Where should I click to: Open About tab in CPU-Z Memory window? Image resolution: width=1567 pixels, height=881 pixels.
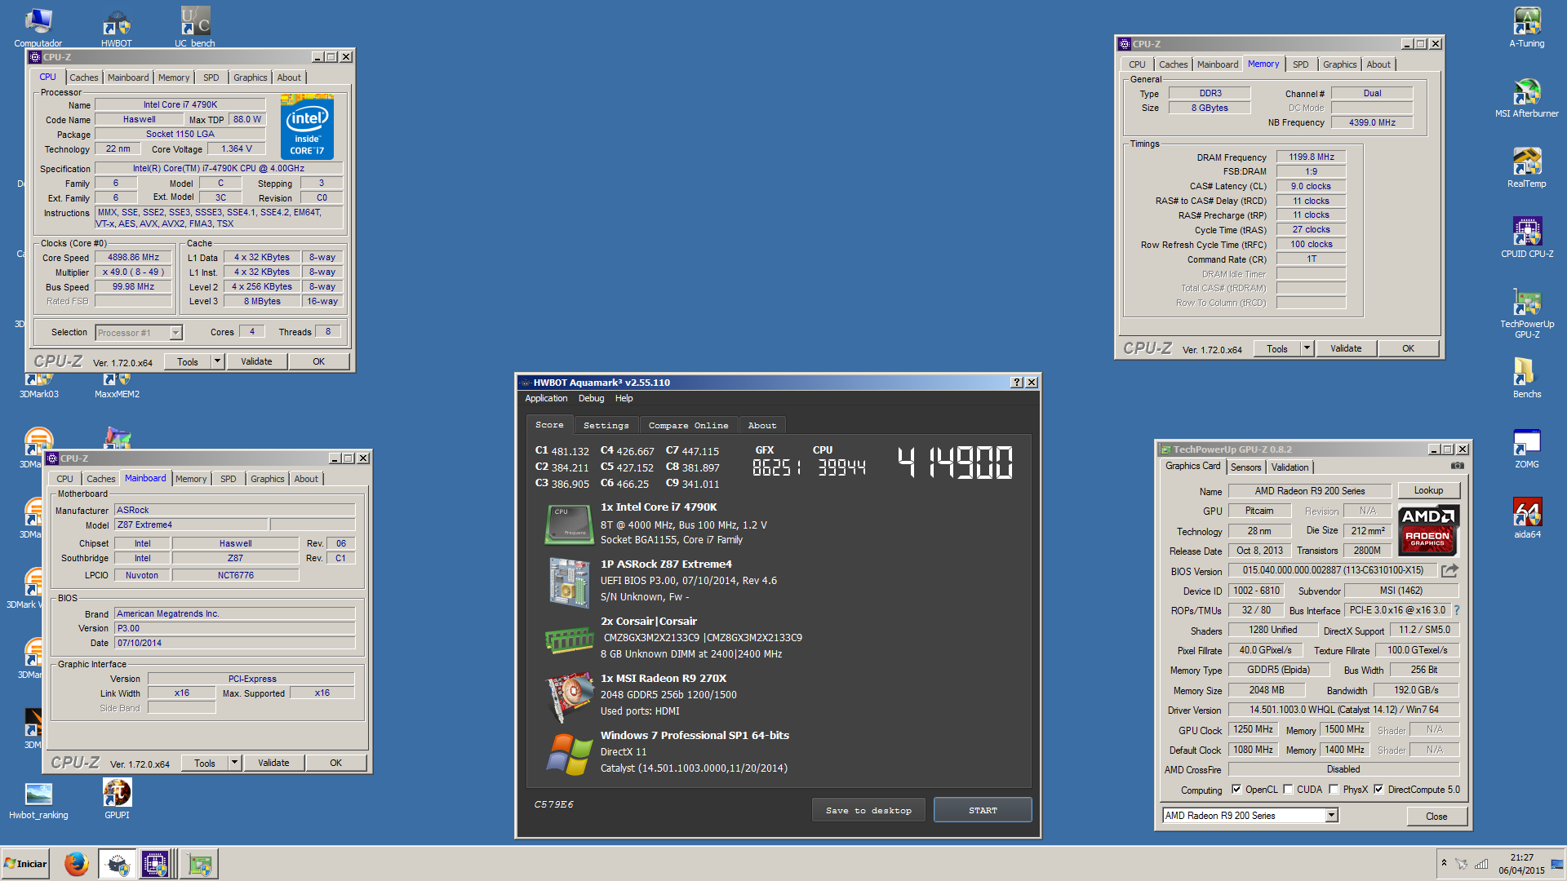(x=1378, y=64)
